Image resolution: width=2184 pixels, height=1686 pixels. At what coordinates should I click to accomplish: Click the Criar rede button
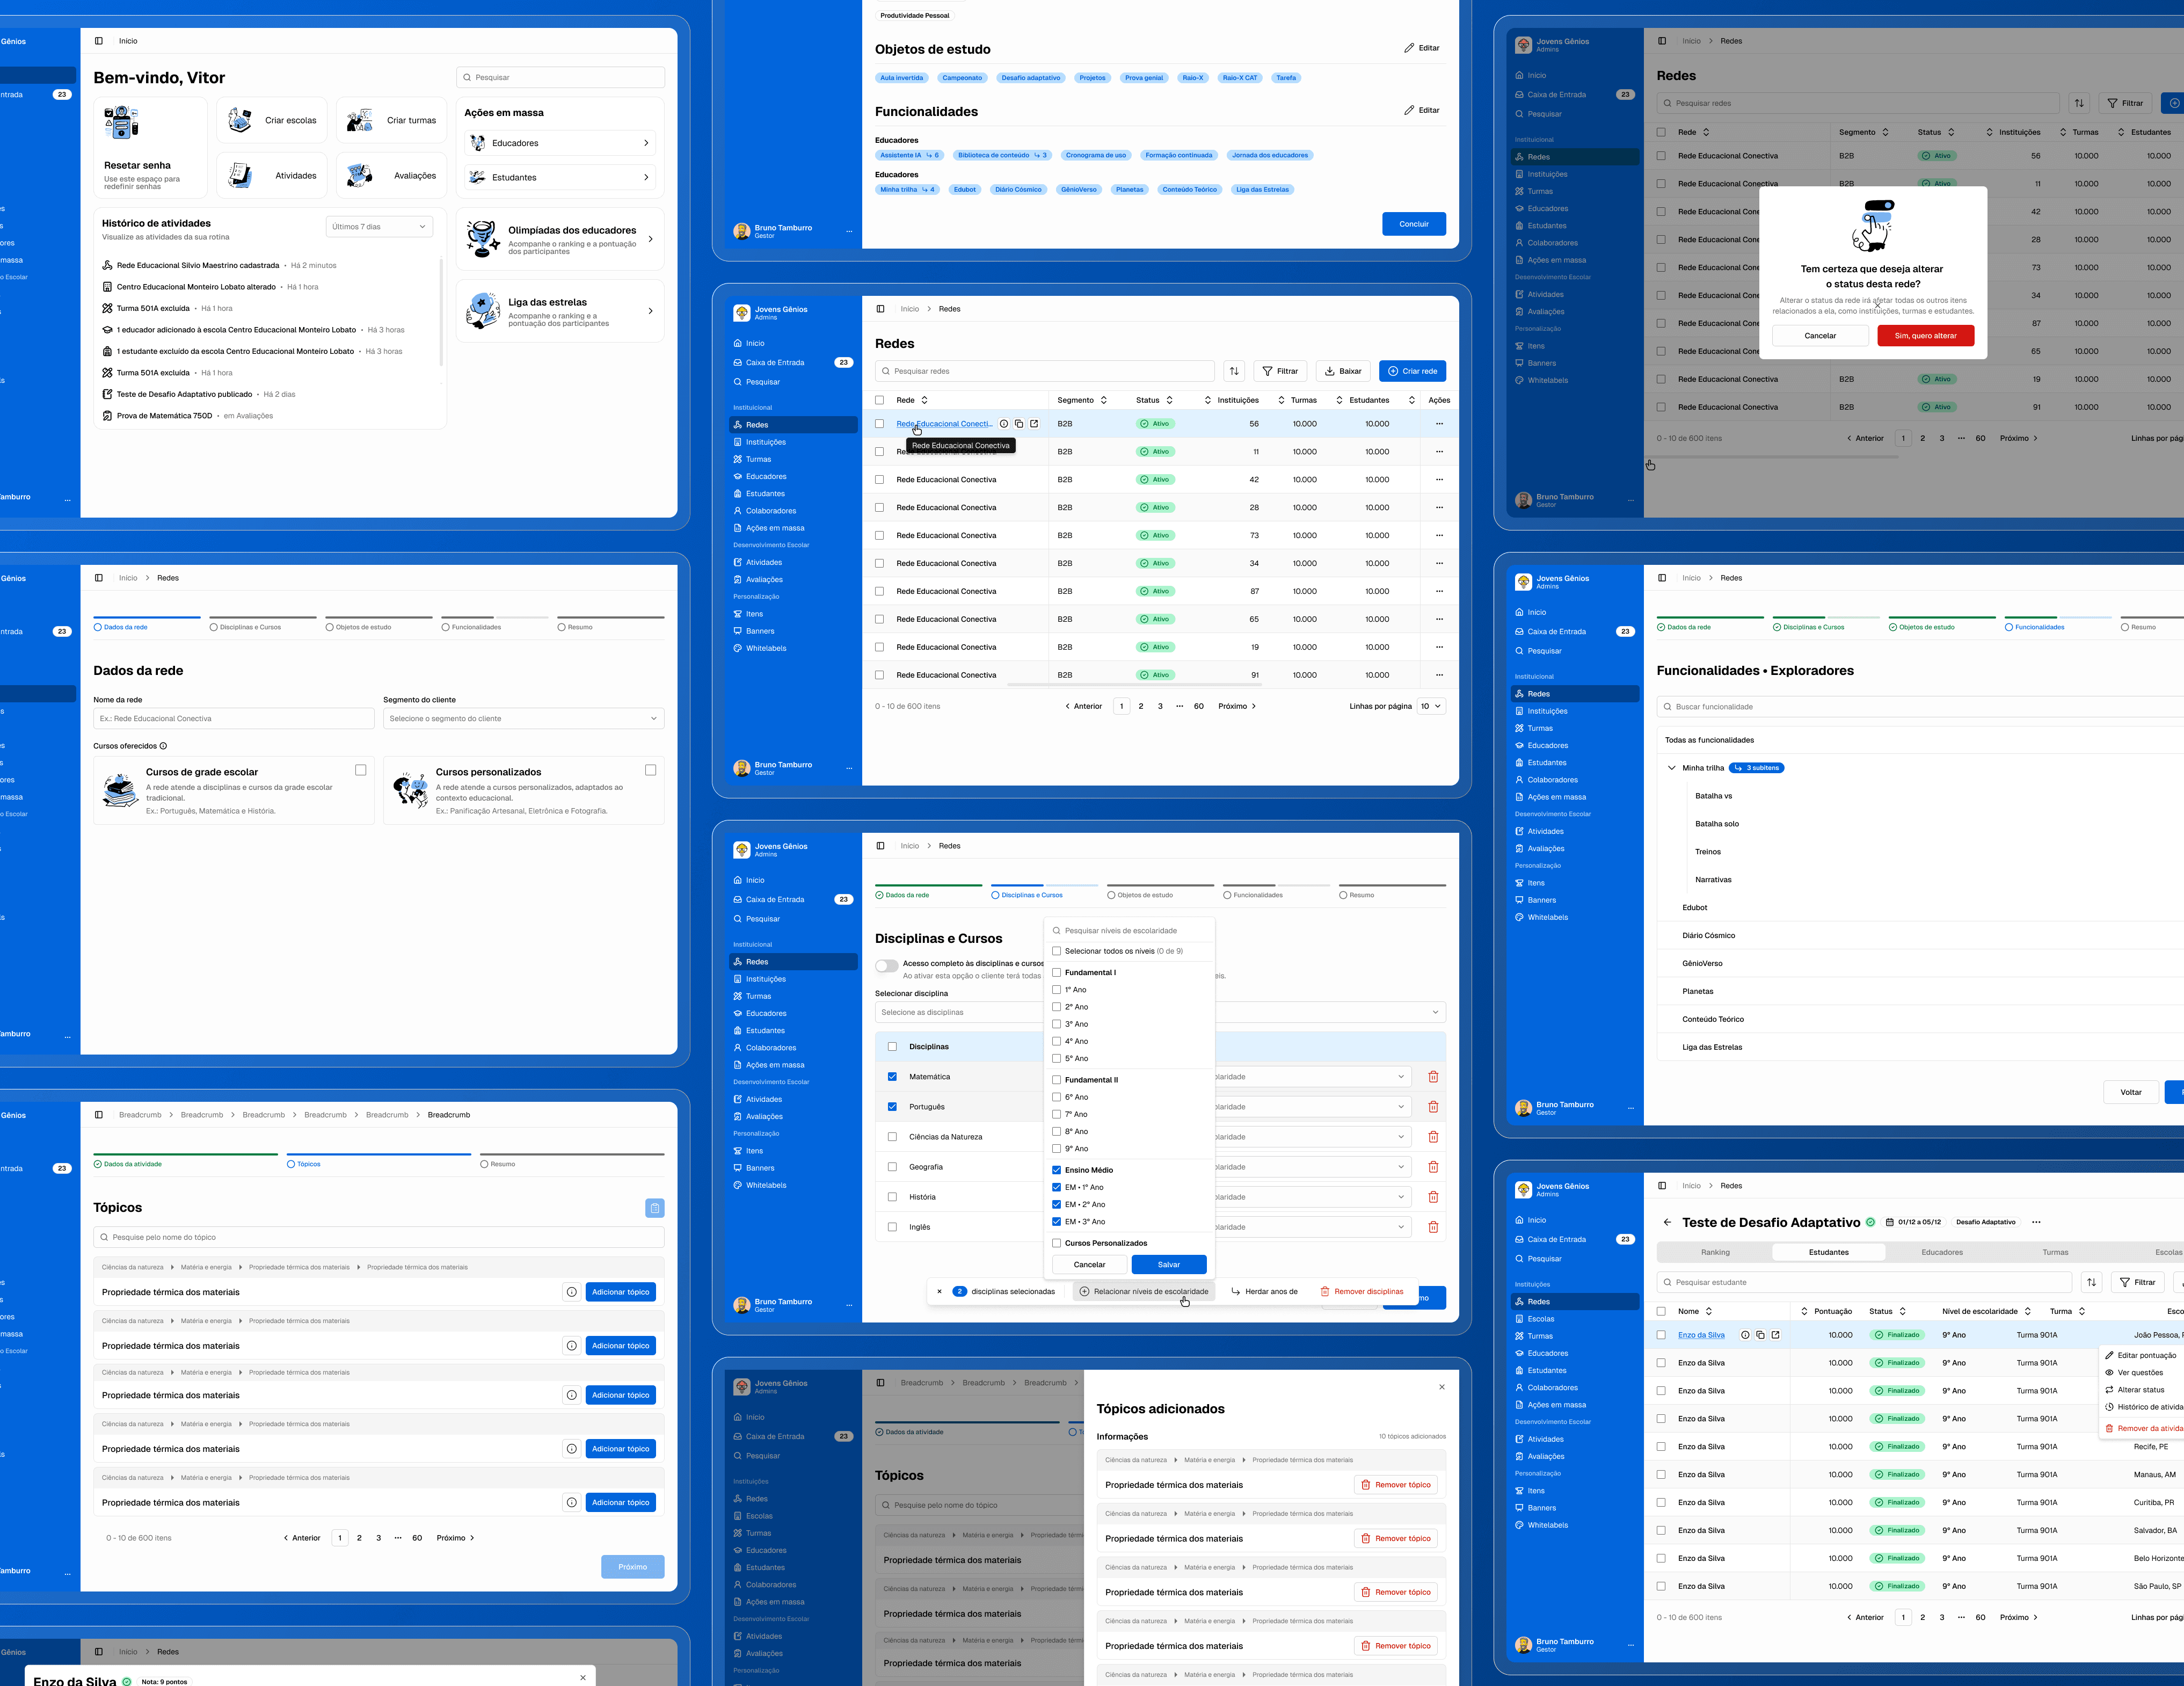[x=1412, y=371]
